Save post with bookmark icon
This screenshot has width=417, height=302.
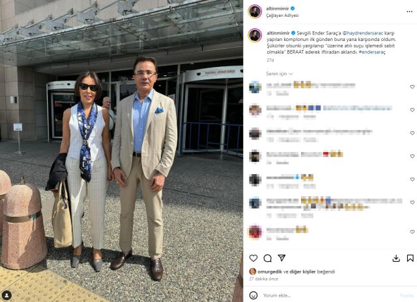click(x=410, y=258)
